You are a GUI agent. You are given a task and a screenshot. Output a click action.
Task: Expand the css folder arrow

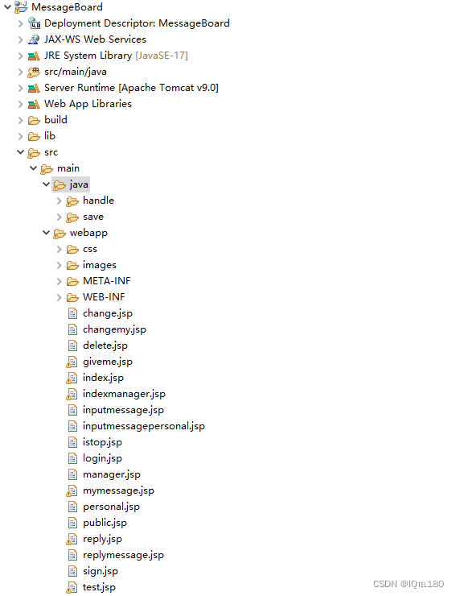pos(60,250)
